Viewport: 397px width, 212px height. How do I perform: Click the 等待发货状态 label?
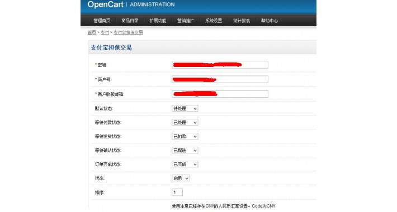tap(108, 137)
